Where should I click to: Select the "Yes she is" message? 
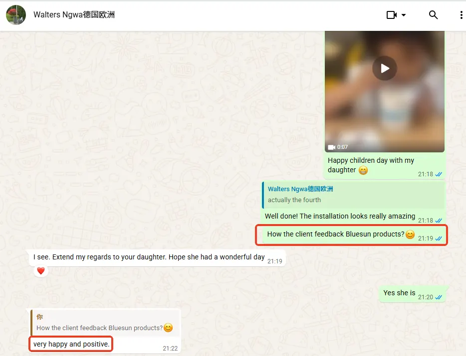click(x=399, y=293)
